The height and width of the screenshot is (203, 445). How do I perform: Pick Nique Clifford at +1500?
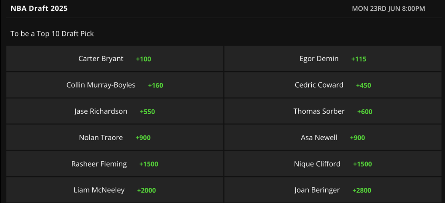coord(333,164)
